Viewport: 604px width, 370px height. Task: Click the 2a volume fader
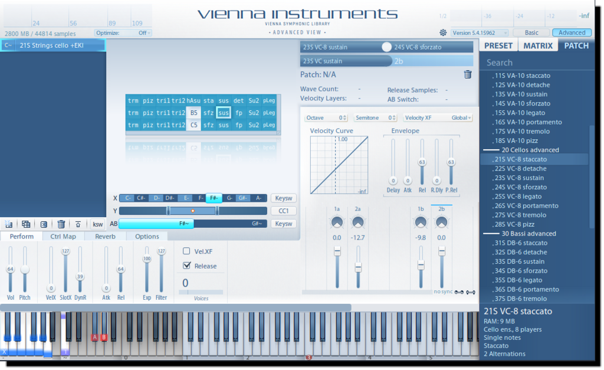tap(358, 267)
